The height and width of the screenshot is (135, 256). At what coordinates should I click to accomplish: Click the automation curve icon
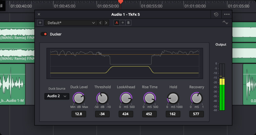[225, 23]
